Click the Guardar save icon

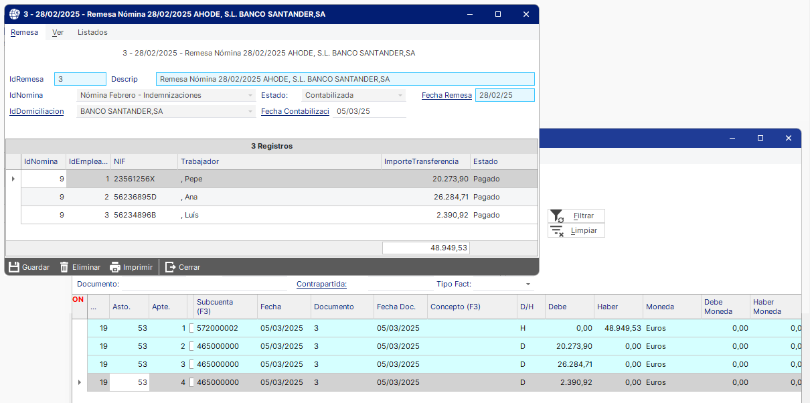pyautogui.click(x=13, y=267)
